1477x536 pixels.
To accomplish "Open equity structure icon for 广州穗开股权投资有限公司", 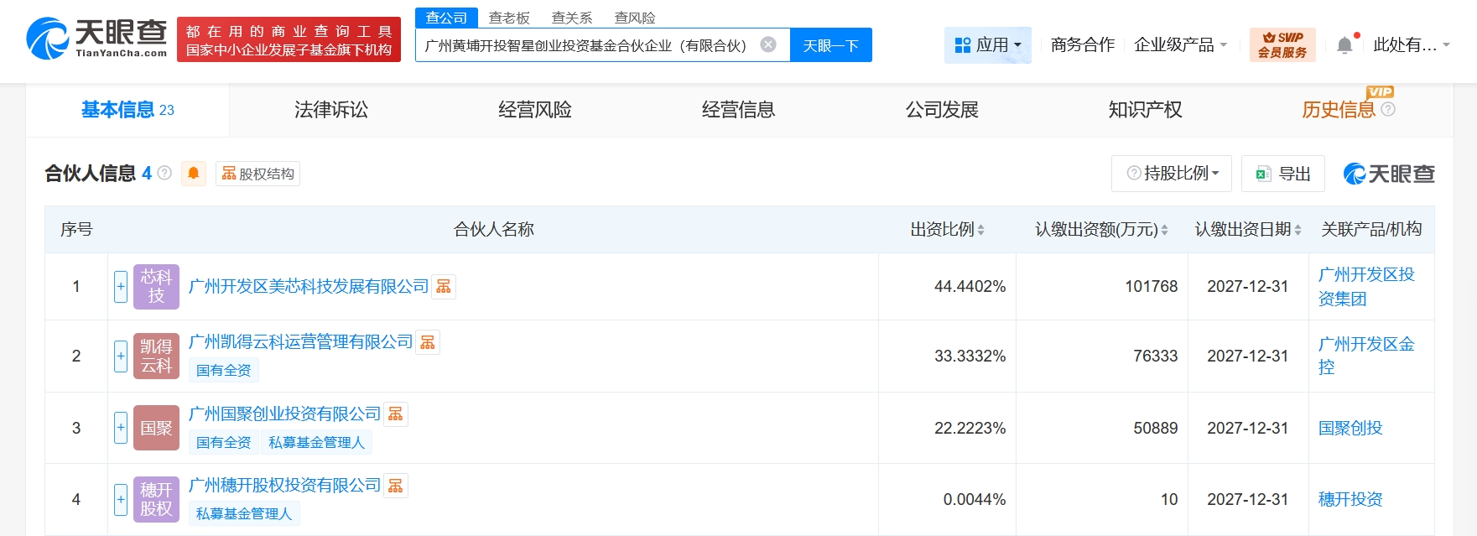I will click(x=396, y=486).
